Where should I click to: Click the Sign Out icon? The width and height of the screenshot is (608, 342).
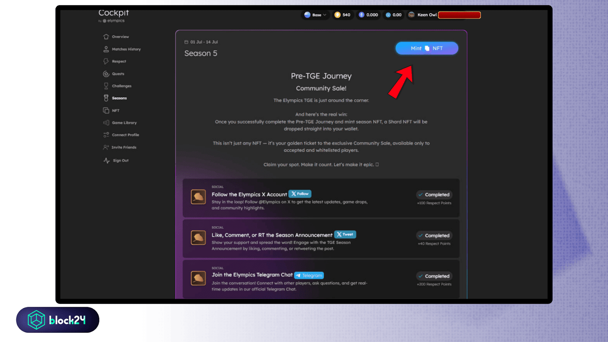[x=106, y=160]
